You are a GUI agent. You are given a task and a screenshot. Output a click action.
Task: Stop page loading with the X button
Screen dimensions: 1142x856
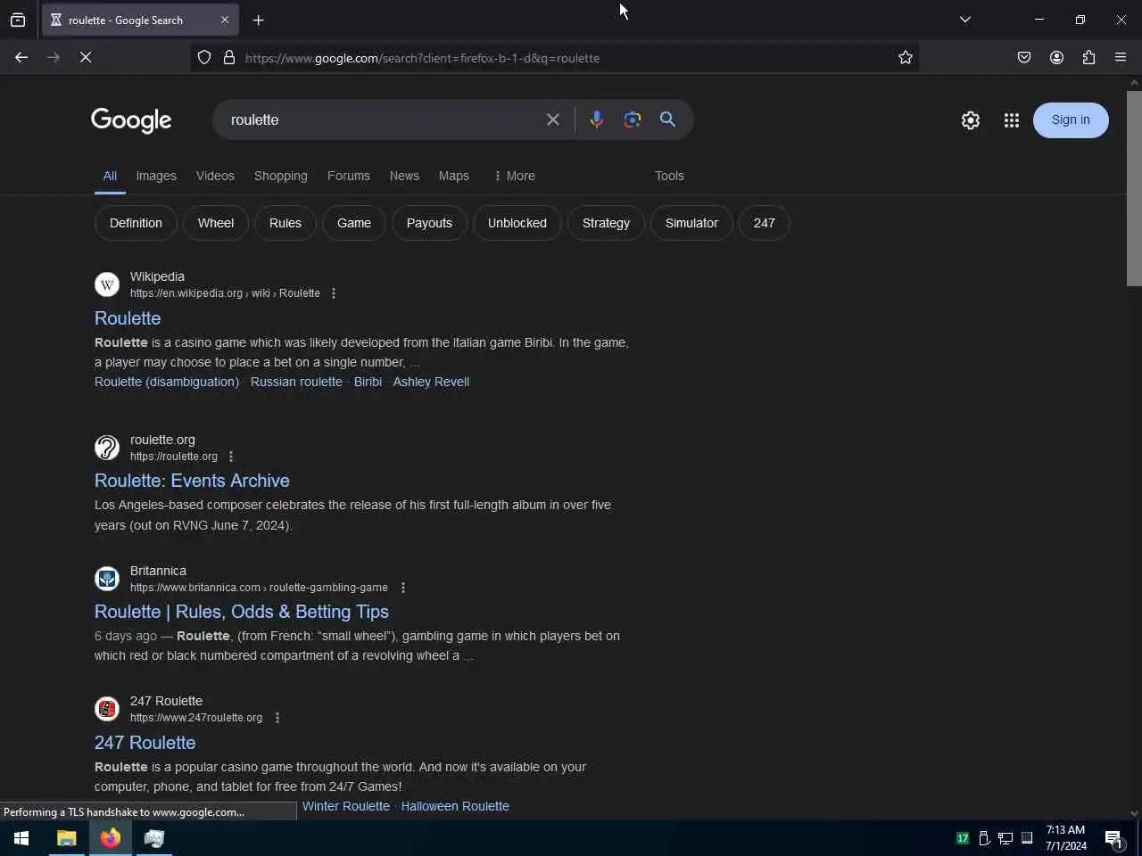(86, 57)
